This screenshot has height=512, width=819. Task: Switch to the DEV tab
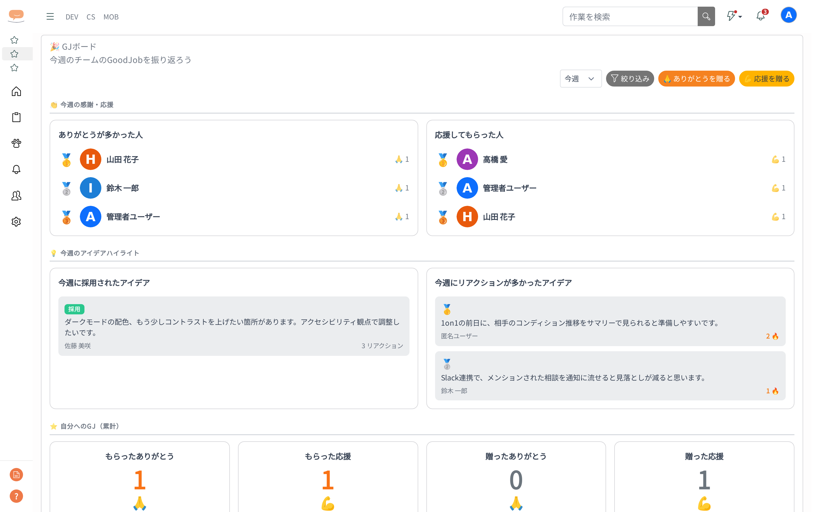72,17
